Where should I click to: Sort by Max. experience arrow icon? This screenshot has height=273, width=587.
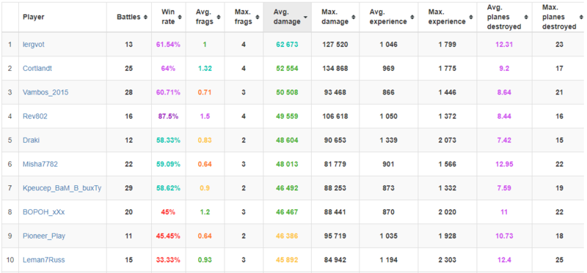coord(470,17)
